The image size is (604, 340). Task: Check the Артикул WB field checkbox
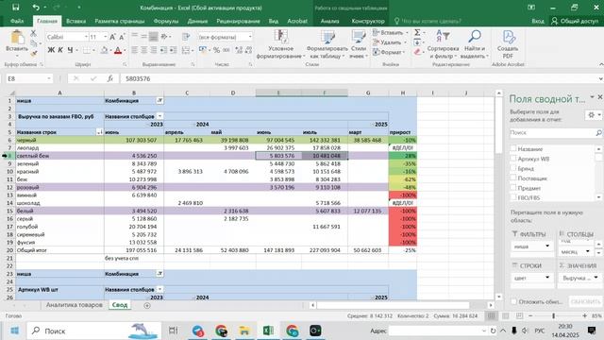coord(513,158)
